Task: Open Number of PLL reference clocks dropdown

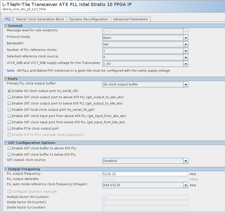Action: (x=145, y=51)
